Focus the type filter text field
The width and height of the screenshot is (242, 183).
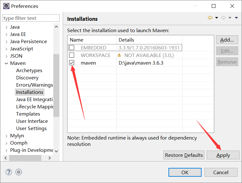31,18
